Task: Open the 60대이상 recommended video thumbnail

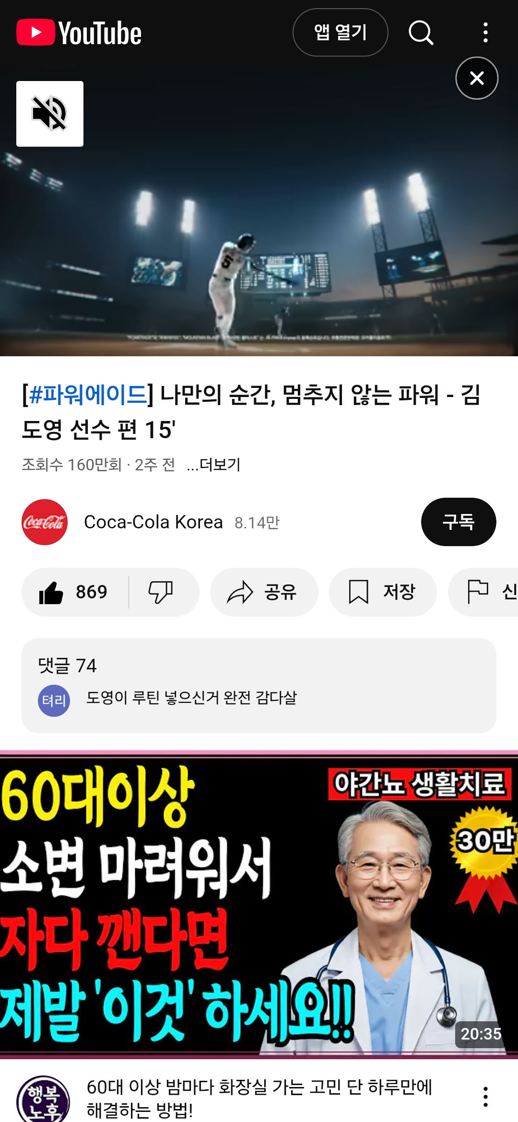Action: (x=259, y=905)
